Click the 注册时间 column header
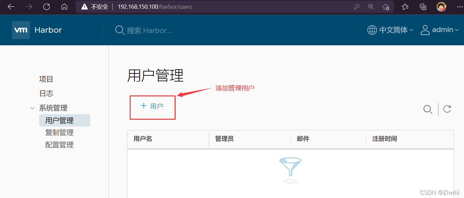Image resolution: width=464 pixels, height=198 pixels. coord(384,139)
